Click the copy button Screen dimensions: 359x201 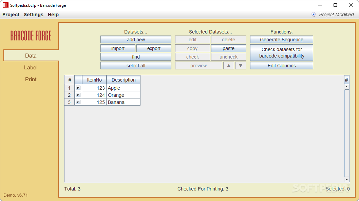pos(192,48)
